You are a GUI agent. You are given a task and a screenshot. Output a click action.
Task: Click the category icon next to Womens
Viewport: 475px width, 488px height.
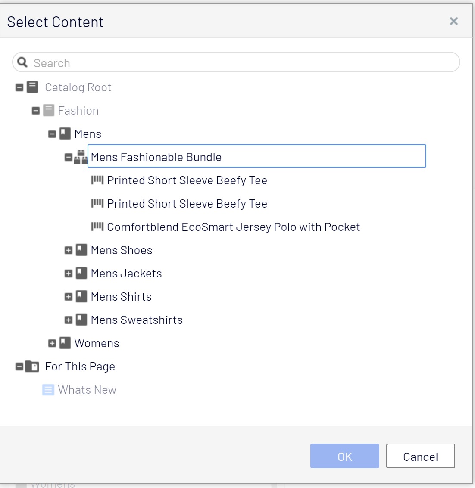click(x=65, y=343)
